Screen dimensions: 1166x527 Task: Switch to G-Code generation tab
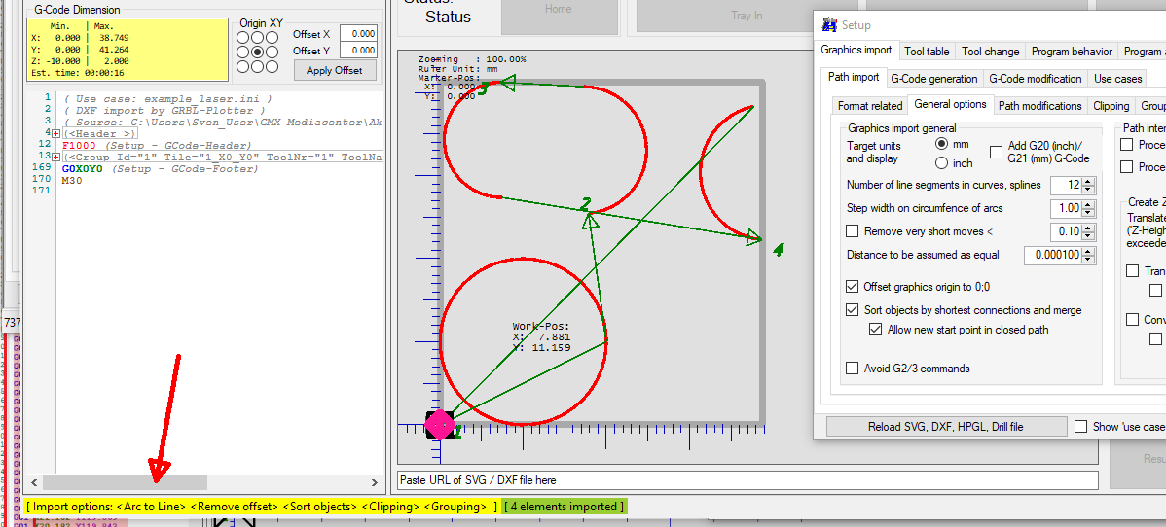pos(933,79)
